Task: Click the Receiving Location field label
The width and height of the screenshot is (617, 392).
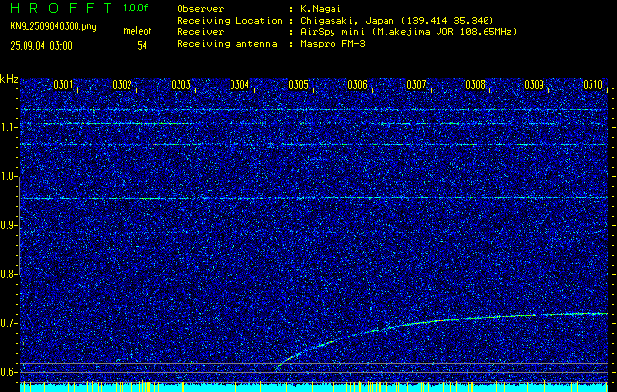Action: (x=230, y=21)
